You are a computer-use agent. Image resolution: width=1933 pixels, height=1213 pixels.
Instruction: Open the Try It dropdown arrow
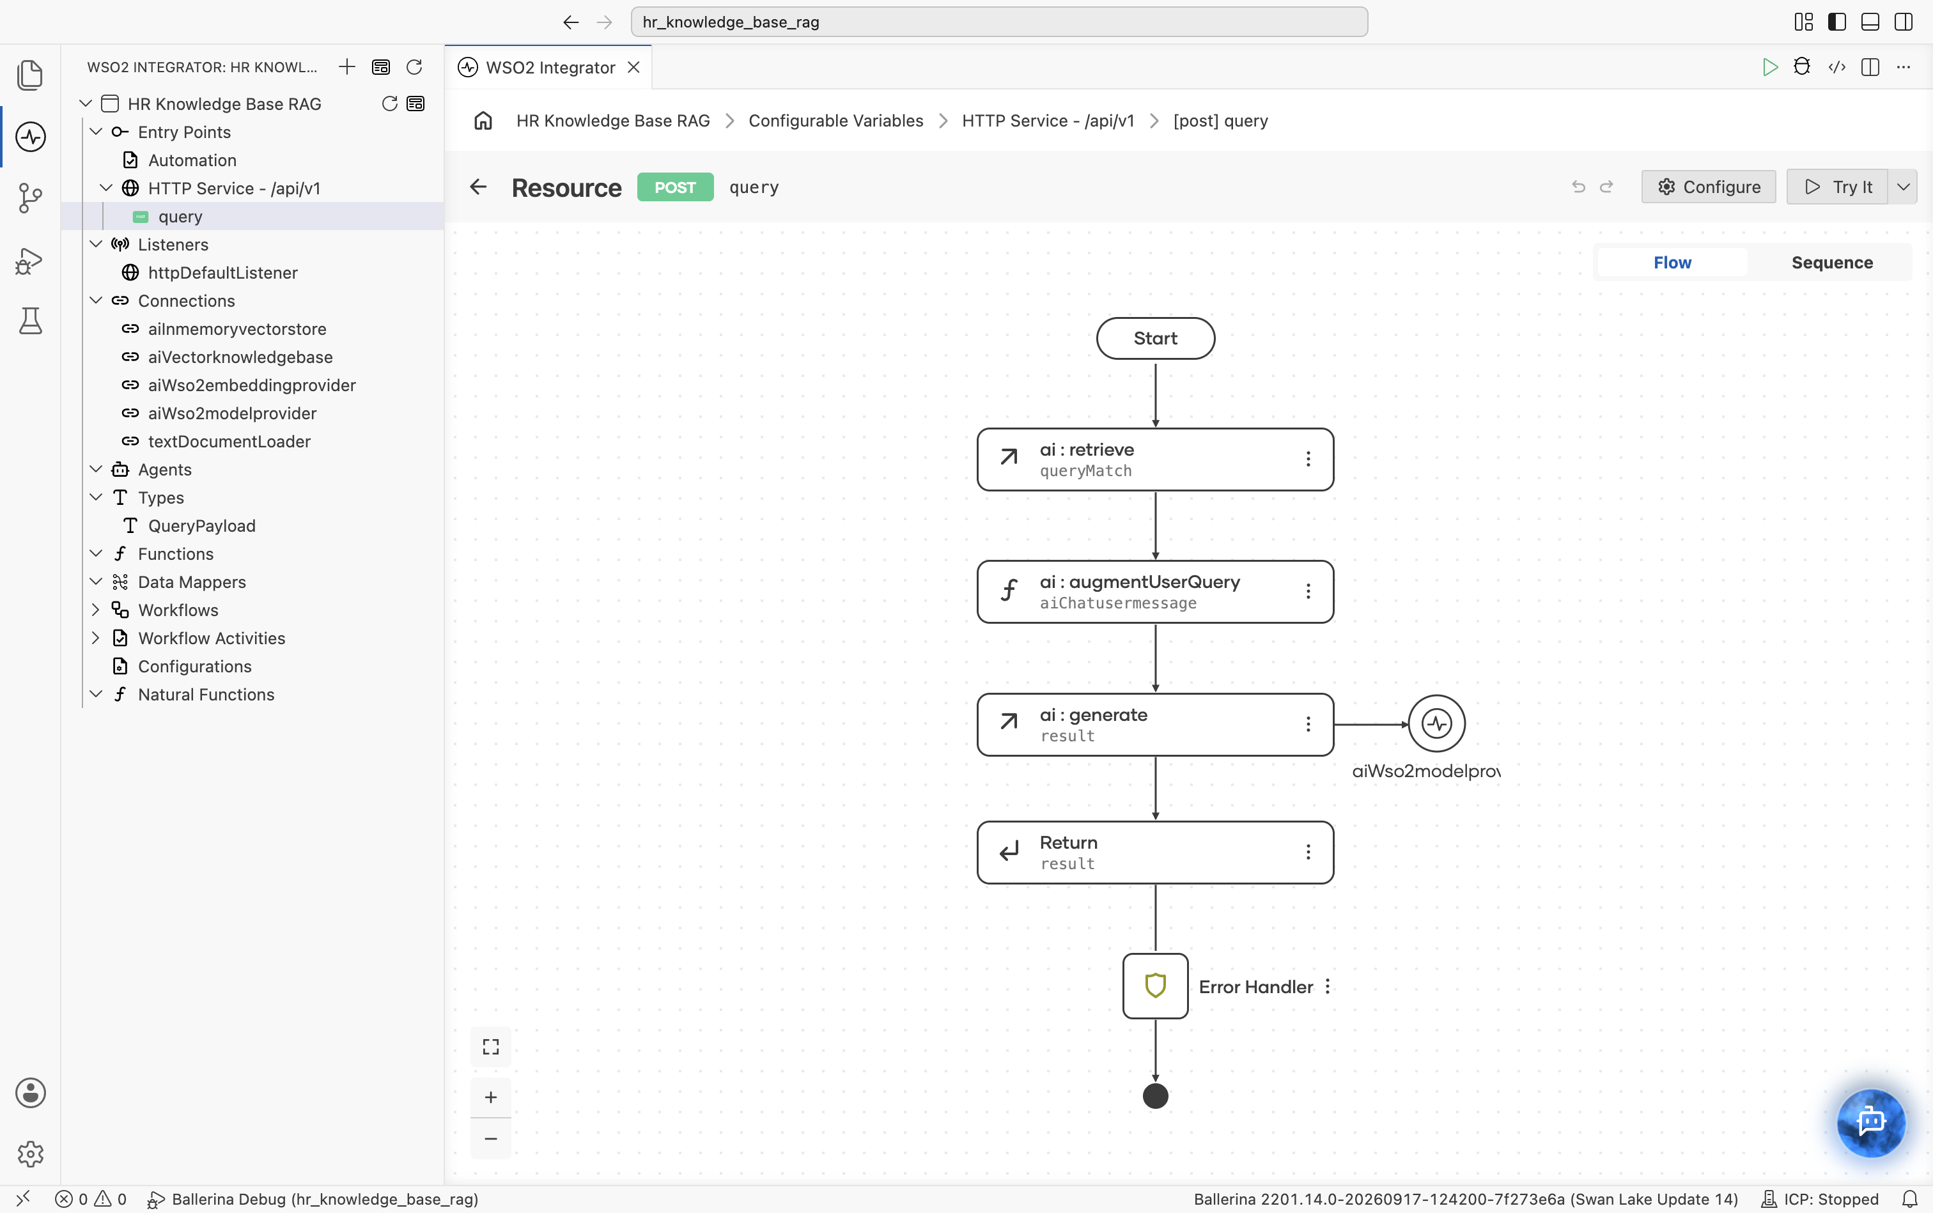(1904, 187)
